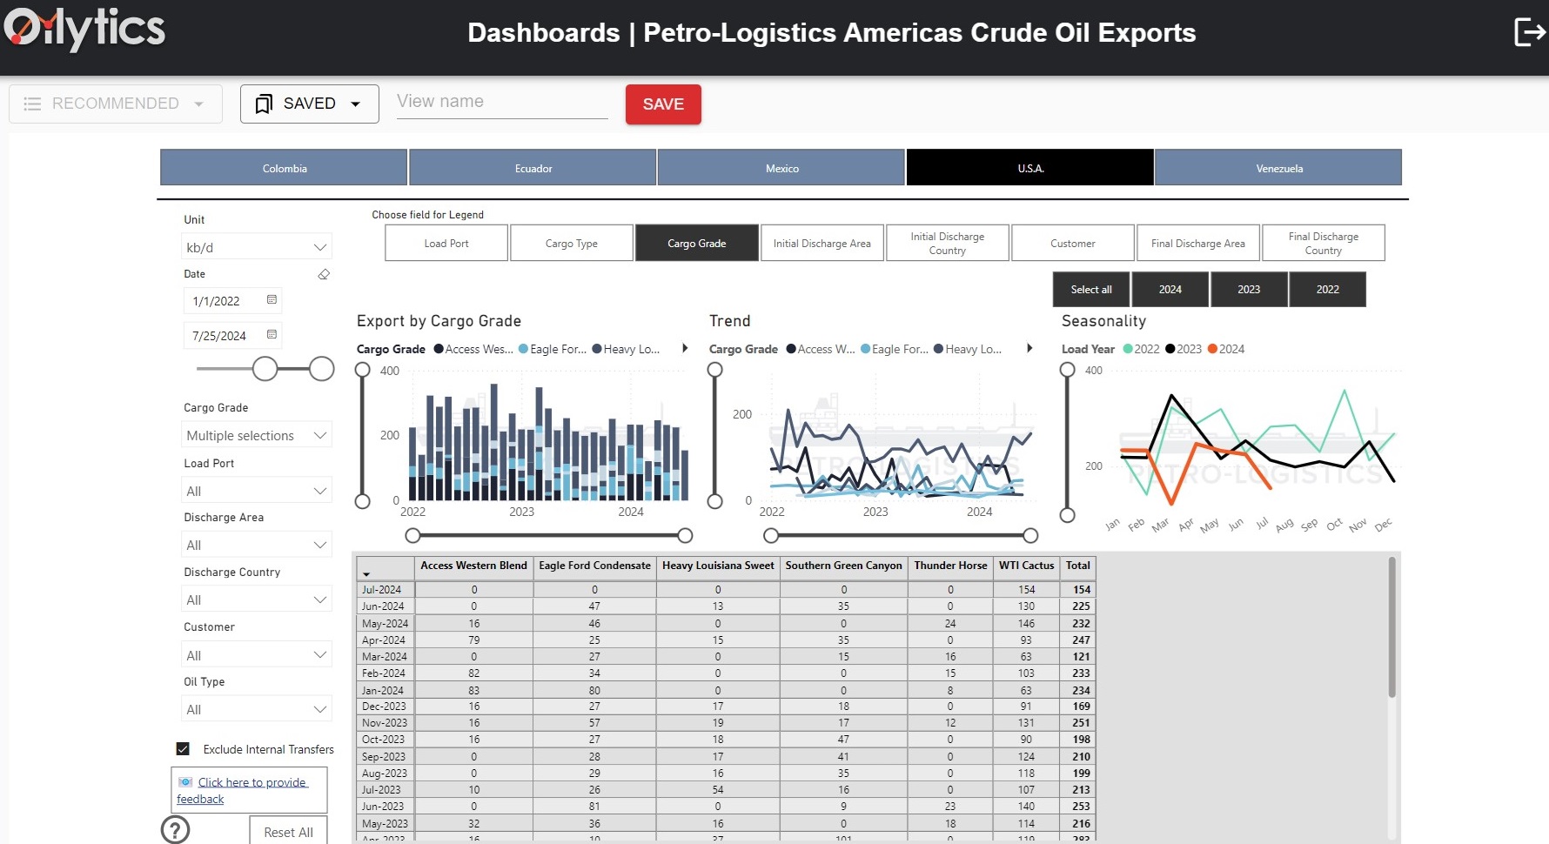Image resolution: width=1549 pixels, height=844 pixels.
Task: Toggle the 2024 year filter button
Action: (x=1170, y=289)
